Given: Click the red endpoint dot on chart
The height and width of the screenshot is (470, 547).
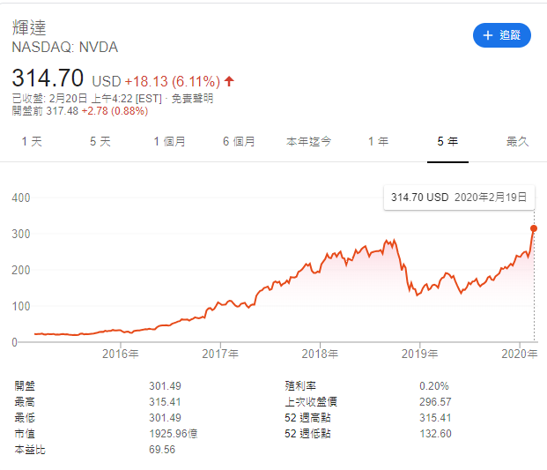Looking at the screenshot, I should [x=534, y=228].
